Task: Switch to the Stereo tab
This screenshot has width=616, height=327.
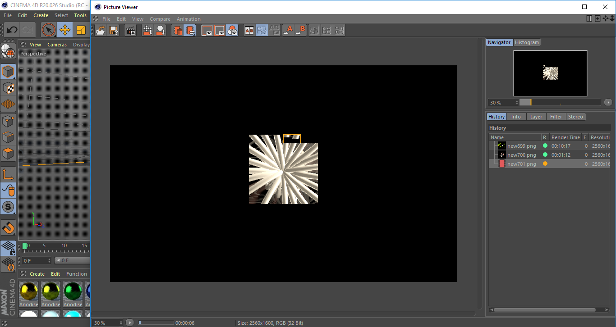Action: (x=575, y=117)
